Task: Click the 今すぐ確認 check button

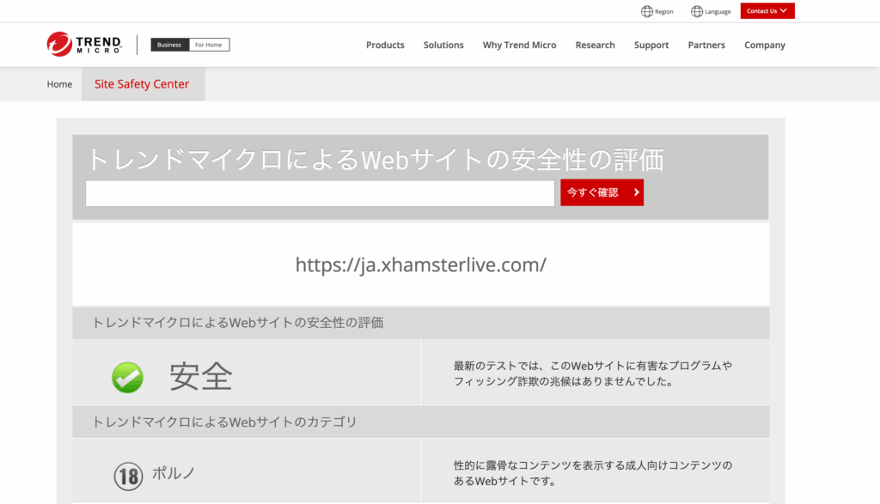Action: (x=602, y=192)
